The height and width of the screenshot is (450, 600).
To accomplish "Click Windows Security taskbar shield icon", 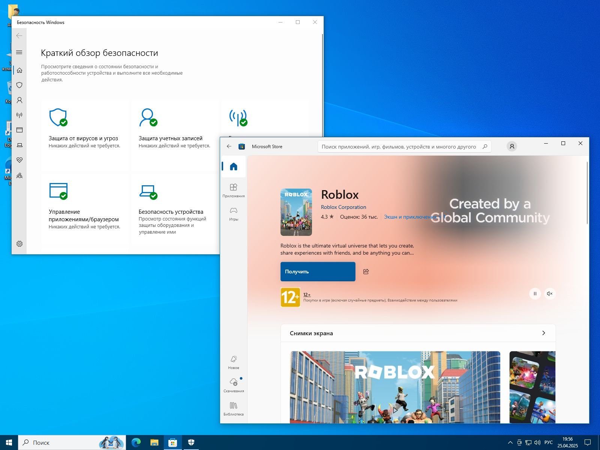I will 191,442.
